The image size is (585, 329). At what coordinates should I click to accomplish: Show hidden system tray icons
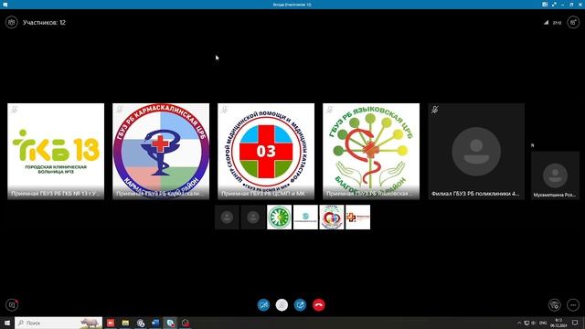(x=519, y=323)
